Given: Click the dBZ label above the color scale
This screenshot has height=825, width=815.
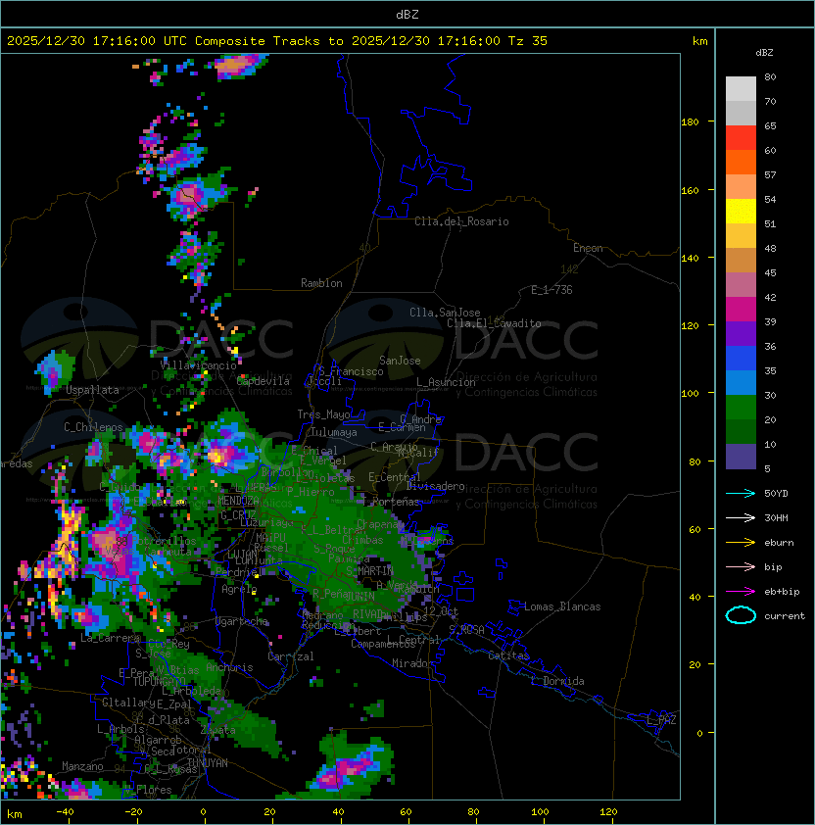Looking at the screenshot, I should (764, 53).
